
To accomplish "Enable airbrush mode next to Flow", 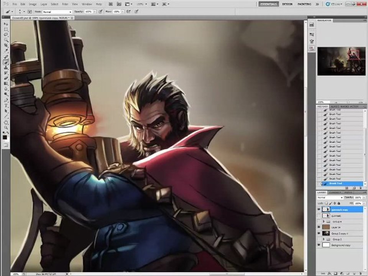I will coord(129,11).
